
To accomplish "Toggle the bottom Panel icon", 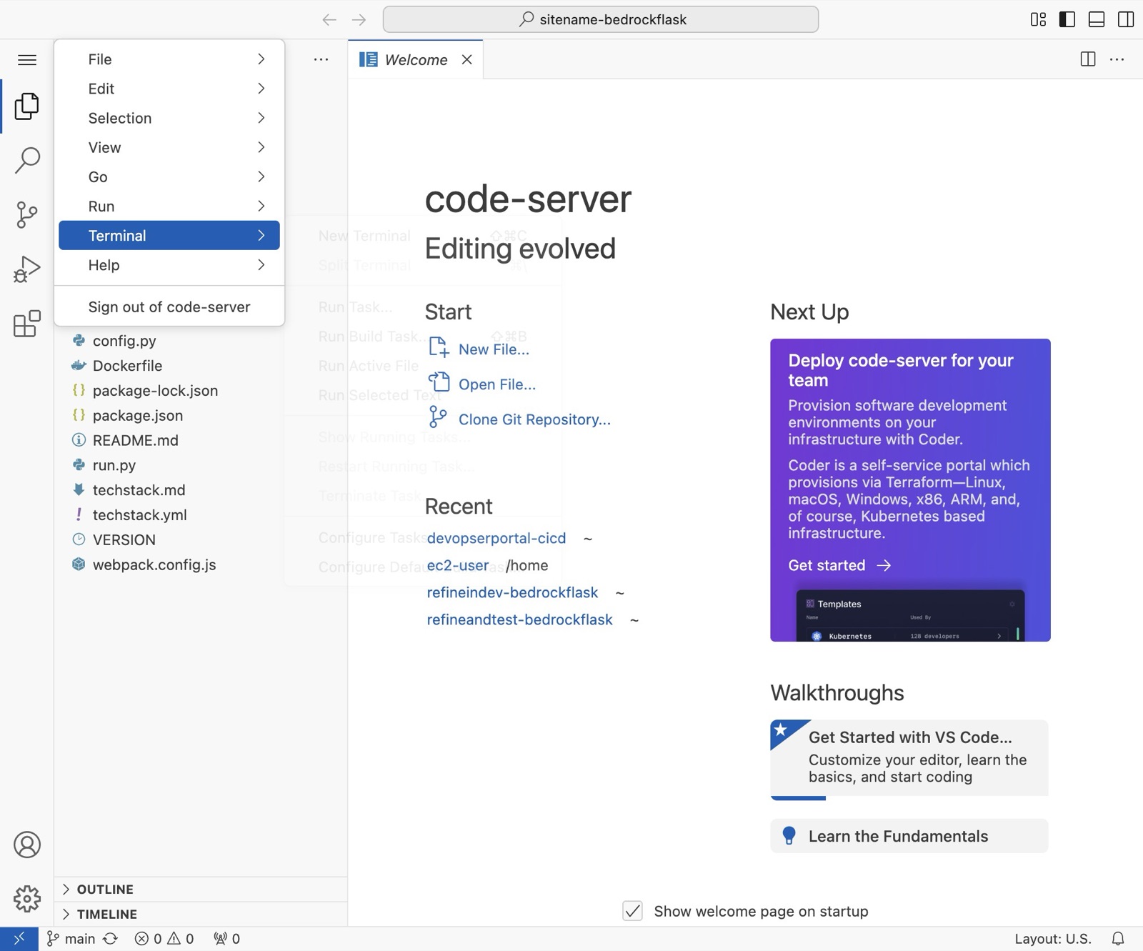I will click(x=1097, y=19).
